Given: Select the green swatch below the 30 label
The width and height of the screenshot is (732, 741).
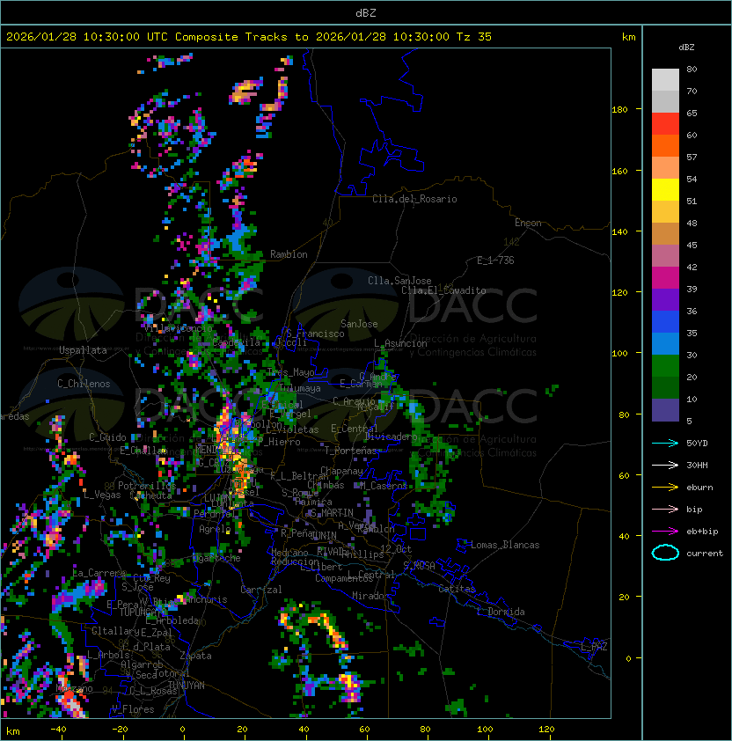Looking at the screenshot, I should [665, 366].
